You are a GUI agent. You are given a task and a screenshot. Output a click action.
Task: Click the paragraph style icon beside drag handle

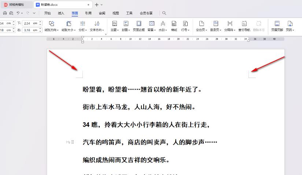[68, 142]
